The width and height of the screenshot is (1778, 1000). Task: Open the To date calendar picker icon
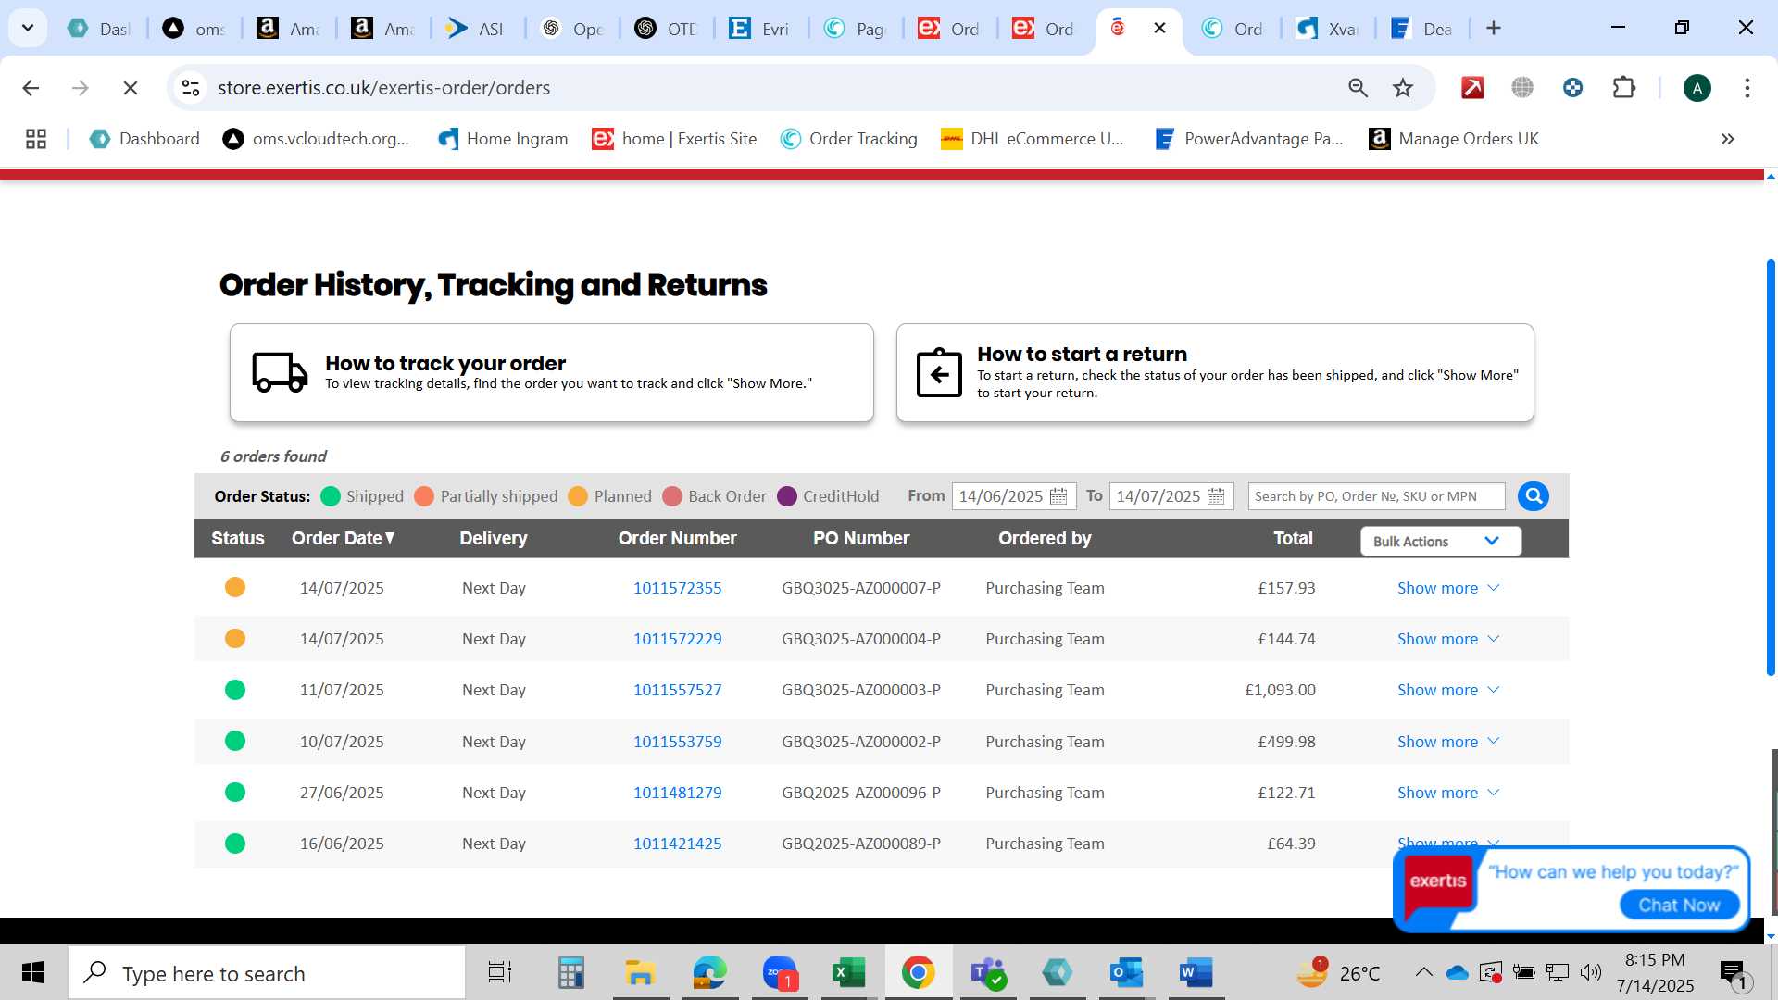click(x=1216, y=496)
